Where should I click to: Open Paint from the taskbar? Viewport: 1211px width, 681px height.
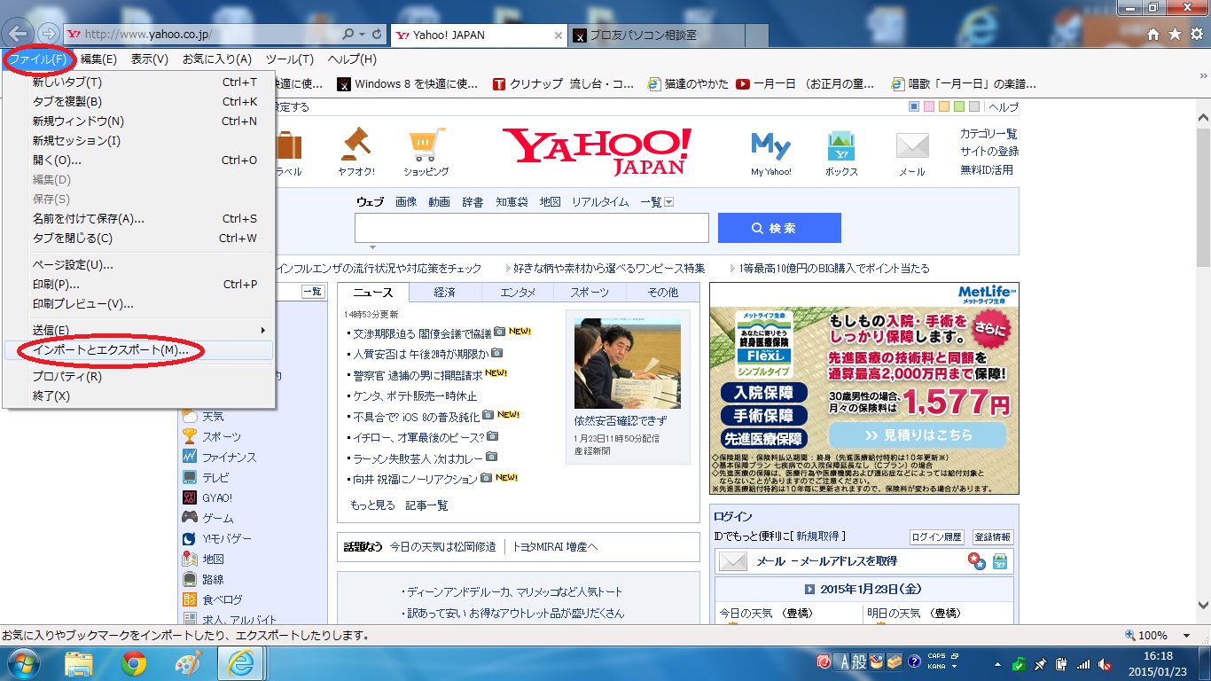[x=188, y=663]
